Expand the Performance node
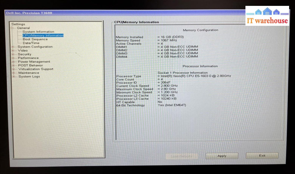 (x=13, y=58)
